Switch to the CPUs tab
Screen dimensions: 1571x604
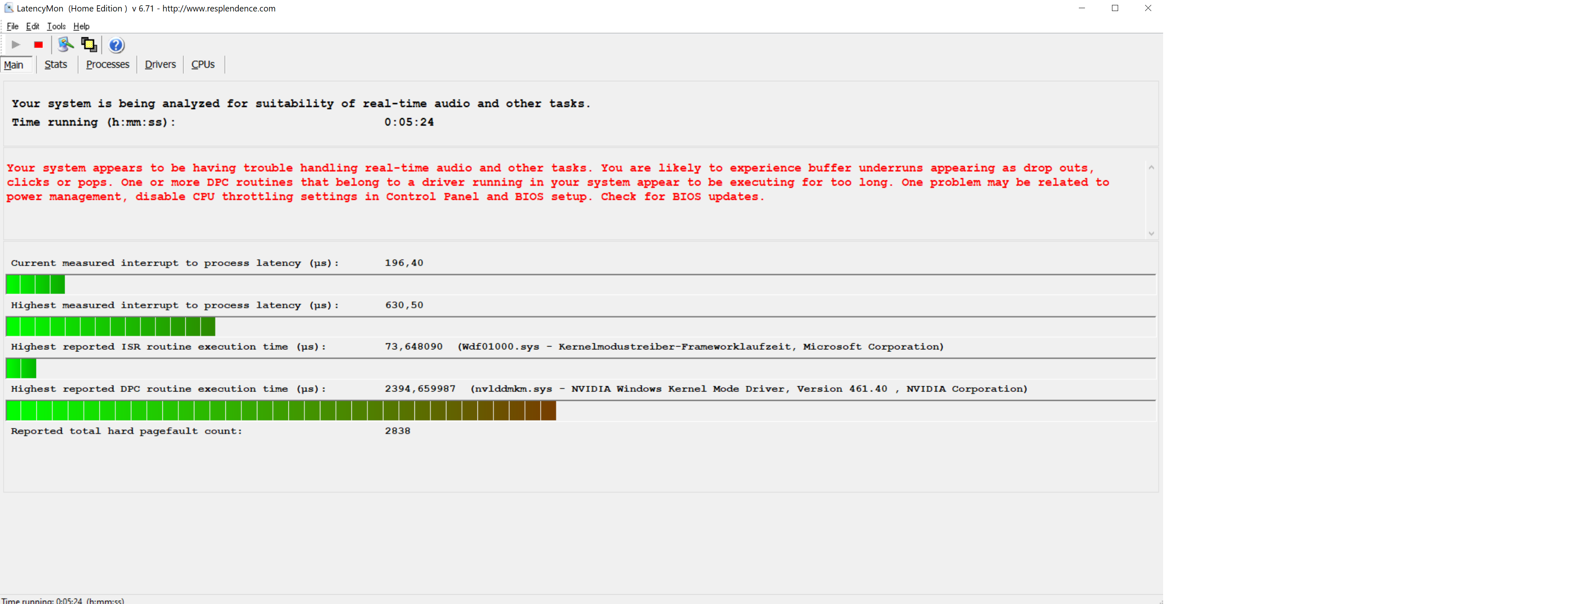pyautogui.click(x=203, y=65)
